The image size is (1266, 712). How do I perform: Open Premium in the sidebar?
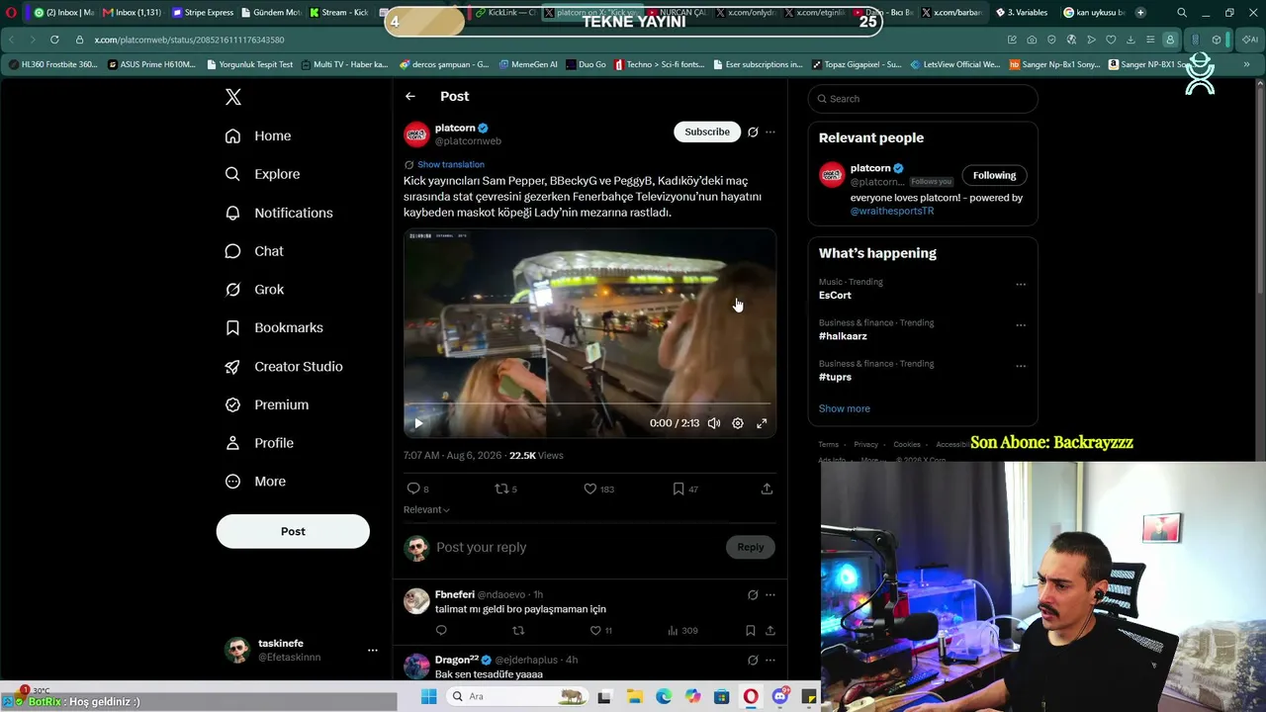click(x=267, y=404)
